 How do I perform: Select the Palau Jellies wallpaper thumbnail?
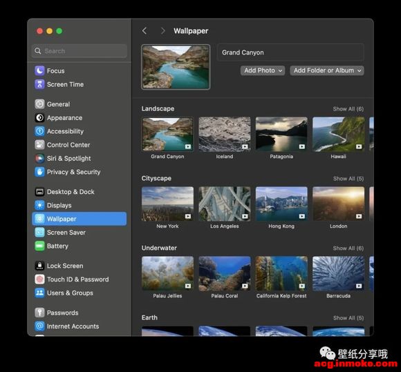pos(167,274)
